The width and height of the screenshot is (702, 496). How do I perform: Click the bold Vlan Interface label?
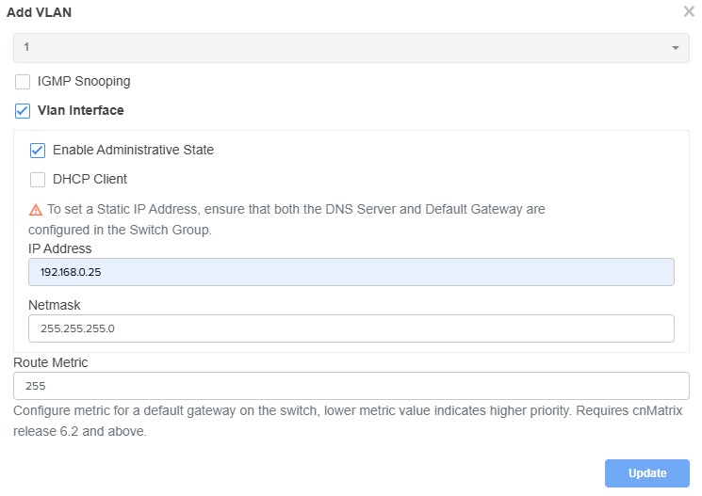[x=80, y=111]
